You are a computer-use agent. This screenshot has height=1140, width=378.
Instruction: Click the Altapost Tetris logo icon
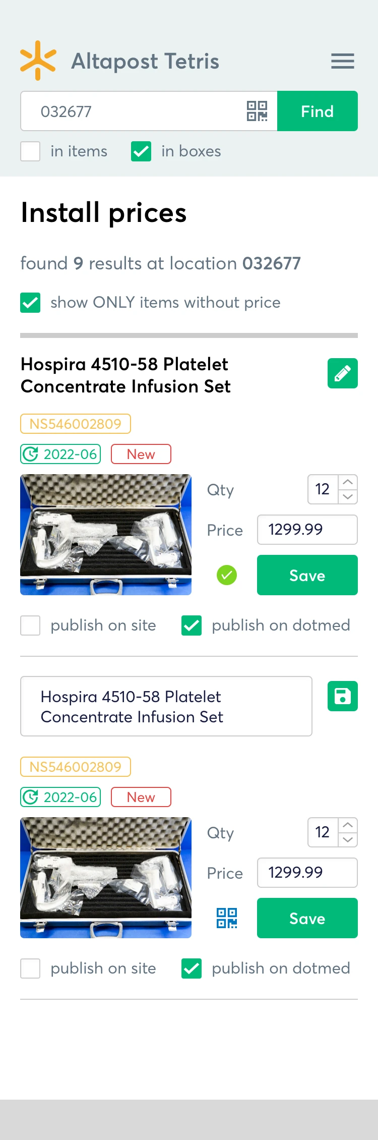click(38, 61)
